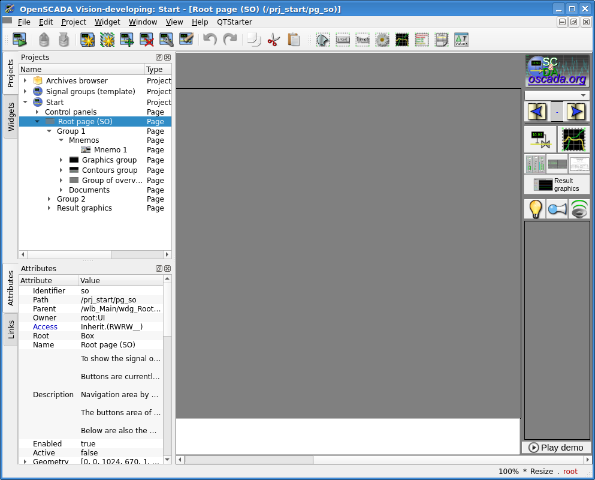
Task: Click the Result graphics button
Action: click(557, 185)
